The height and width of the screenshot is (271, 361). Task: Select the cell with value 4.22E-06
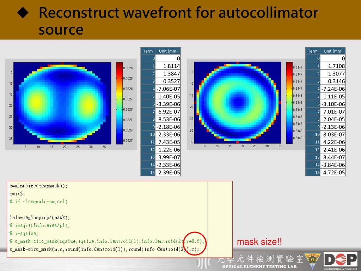[333, 142]
